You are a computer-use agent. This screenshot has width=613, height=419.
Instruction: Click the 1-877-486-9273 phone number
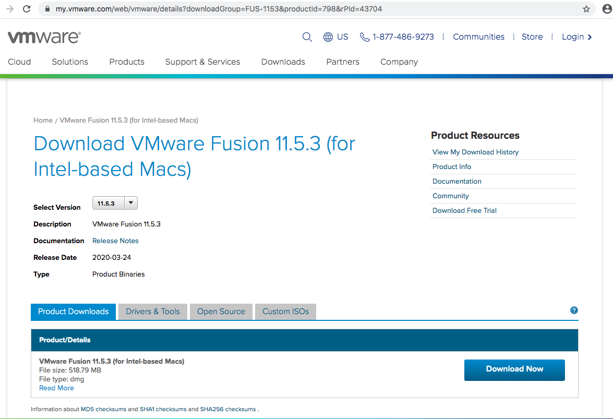coord(403,37)
